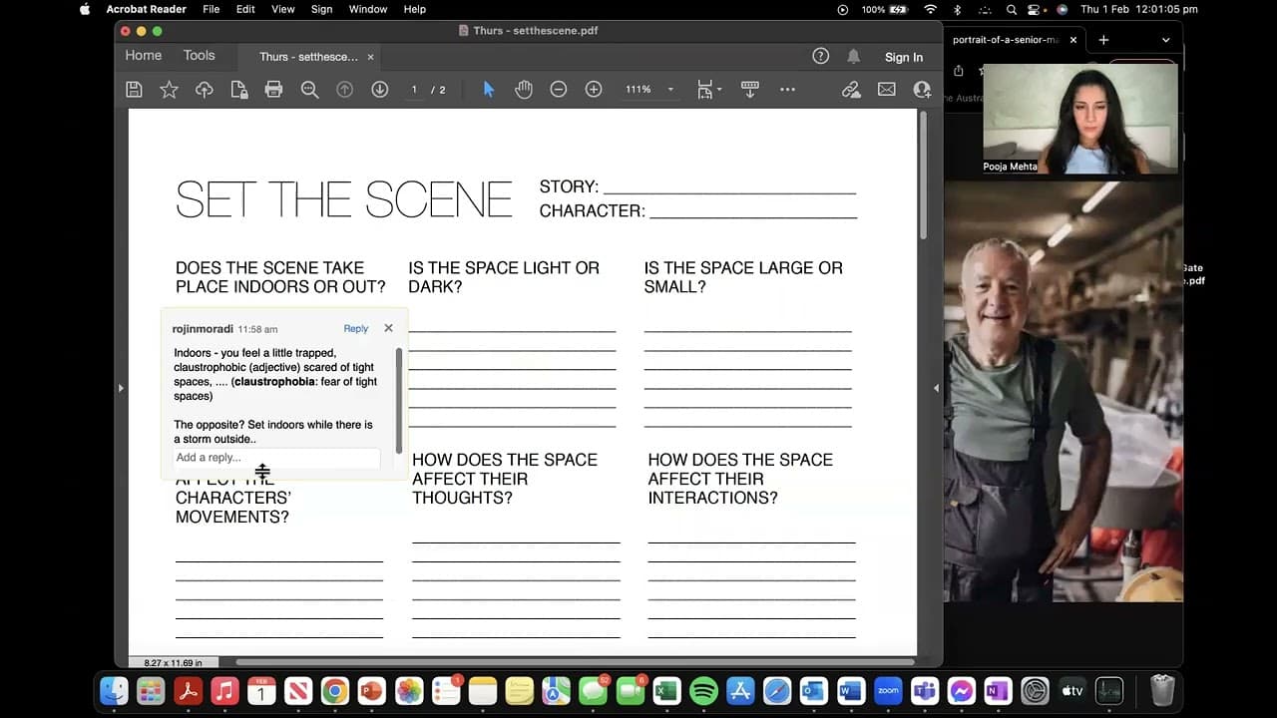
Task: Expand the right tools pane arrow
Action: click(x=936, y=388)
